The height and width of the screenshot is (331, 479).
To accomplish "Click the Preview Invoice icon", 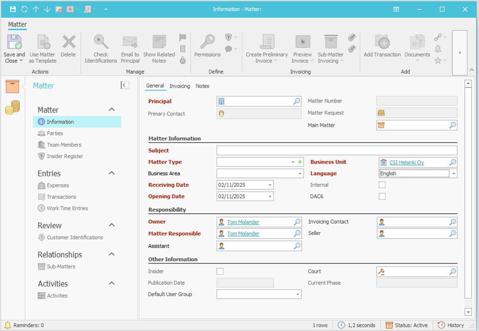I will (302, 43).
